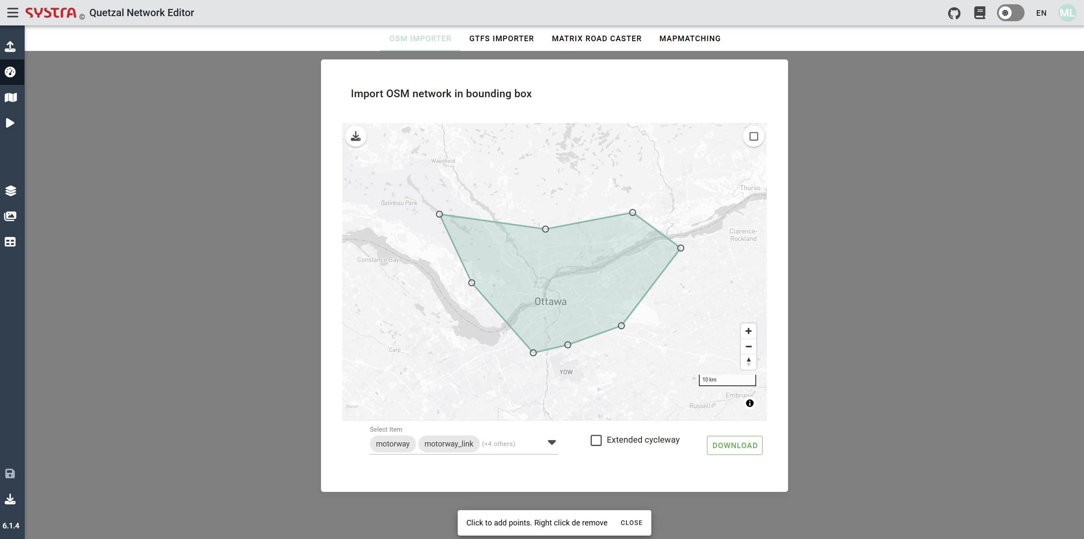Zoom out on the map
The image size is (1084, 539).
click(x=749, y=346)
